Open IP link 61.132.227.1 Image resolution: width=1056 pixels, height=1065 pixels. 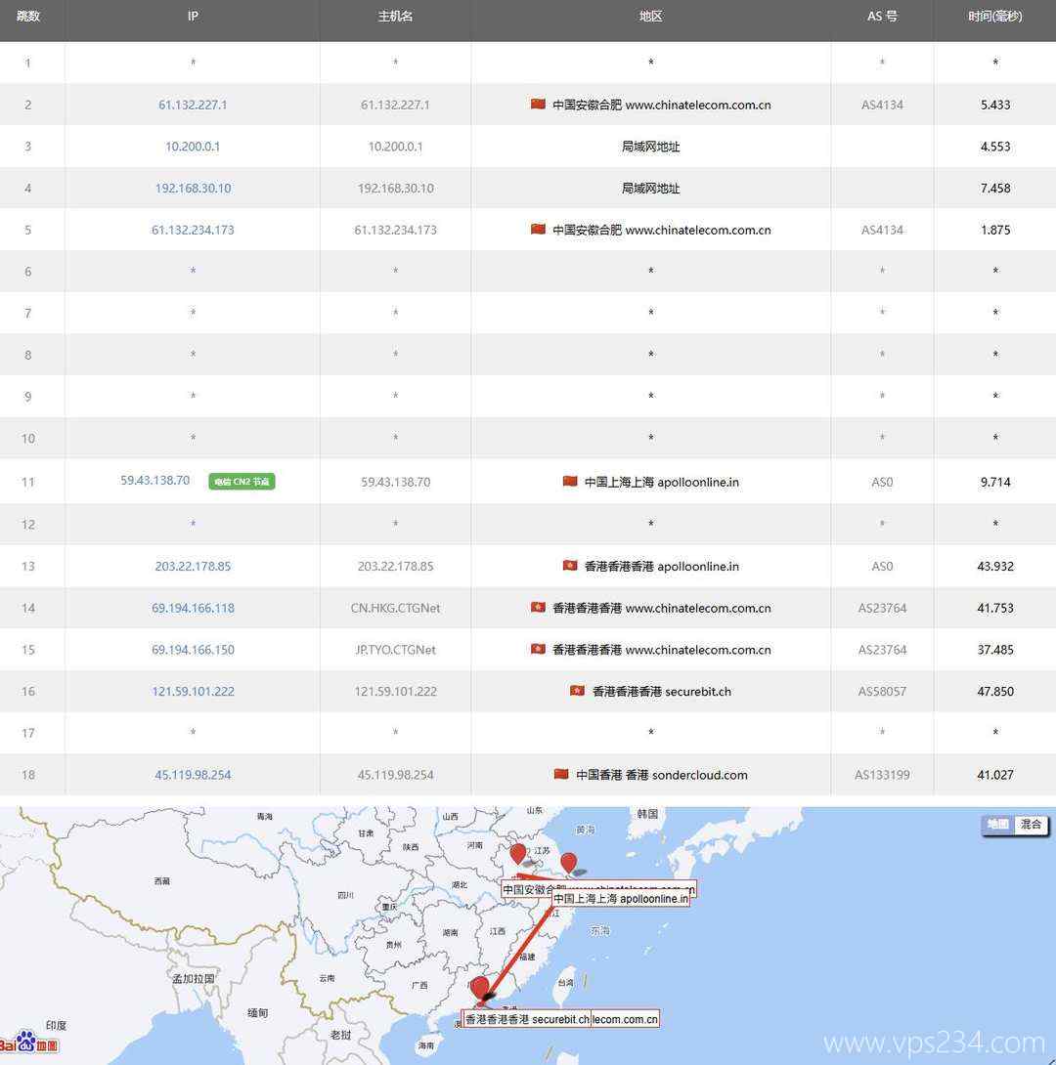point(193,105)
